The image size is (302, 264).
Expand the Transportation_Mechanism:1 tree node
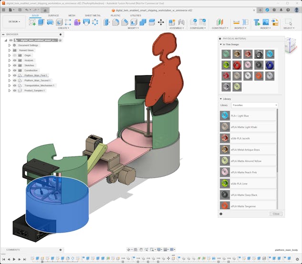9,85
